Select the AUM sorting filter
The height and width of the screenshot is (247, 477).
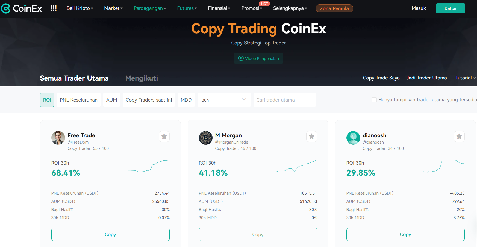(x=111, y=100)
